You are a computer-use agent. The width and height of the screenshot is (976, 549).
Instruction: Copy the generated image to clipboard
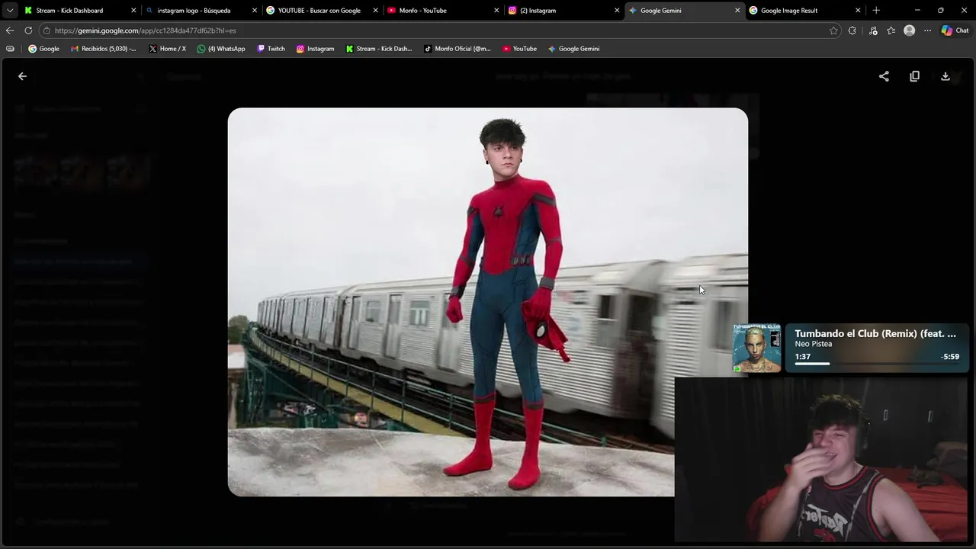click(914, 76)
